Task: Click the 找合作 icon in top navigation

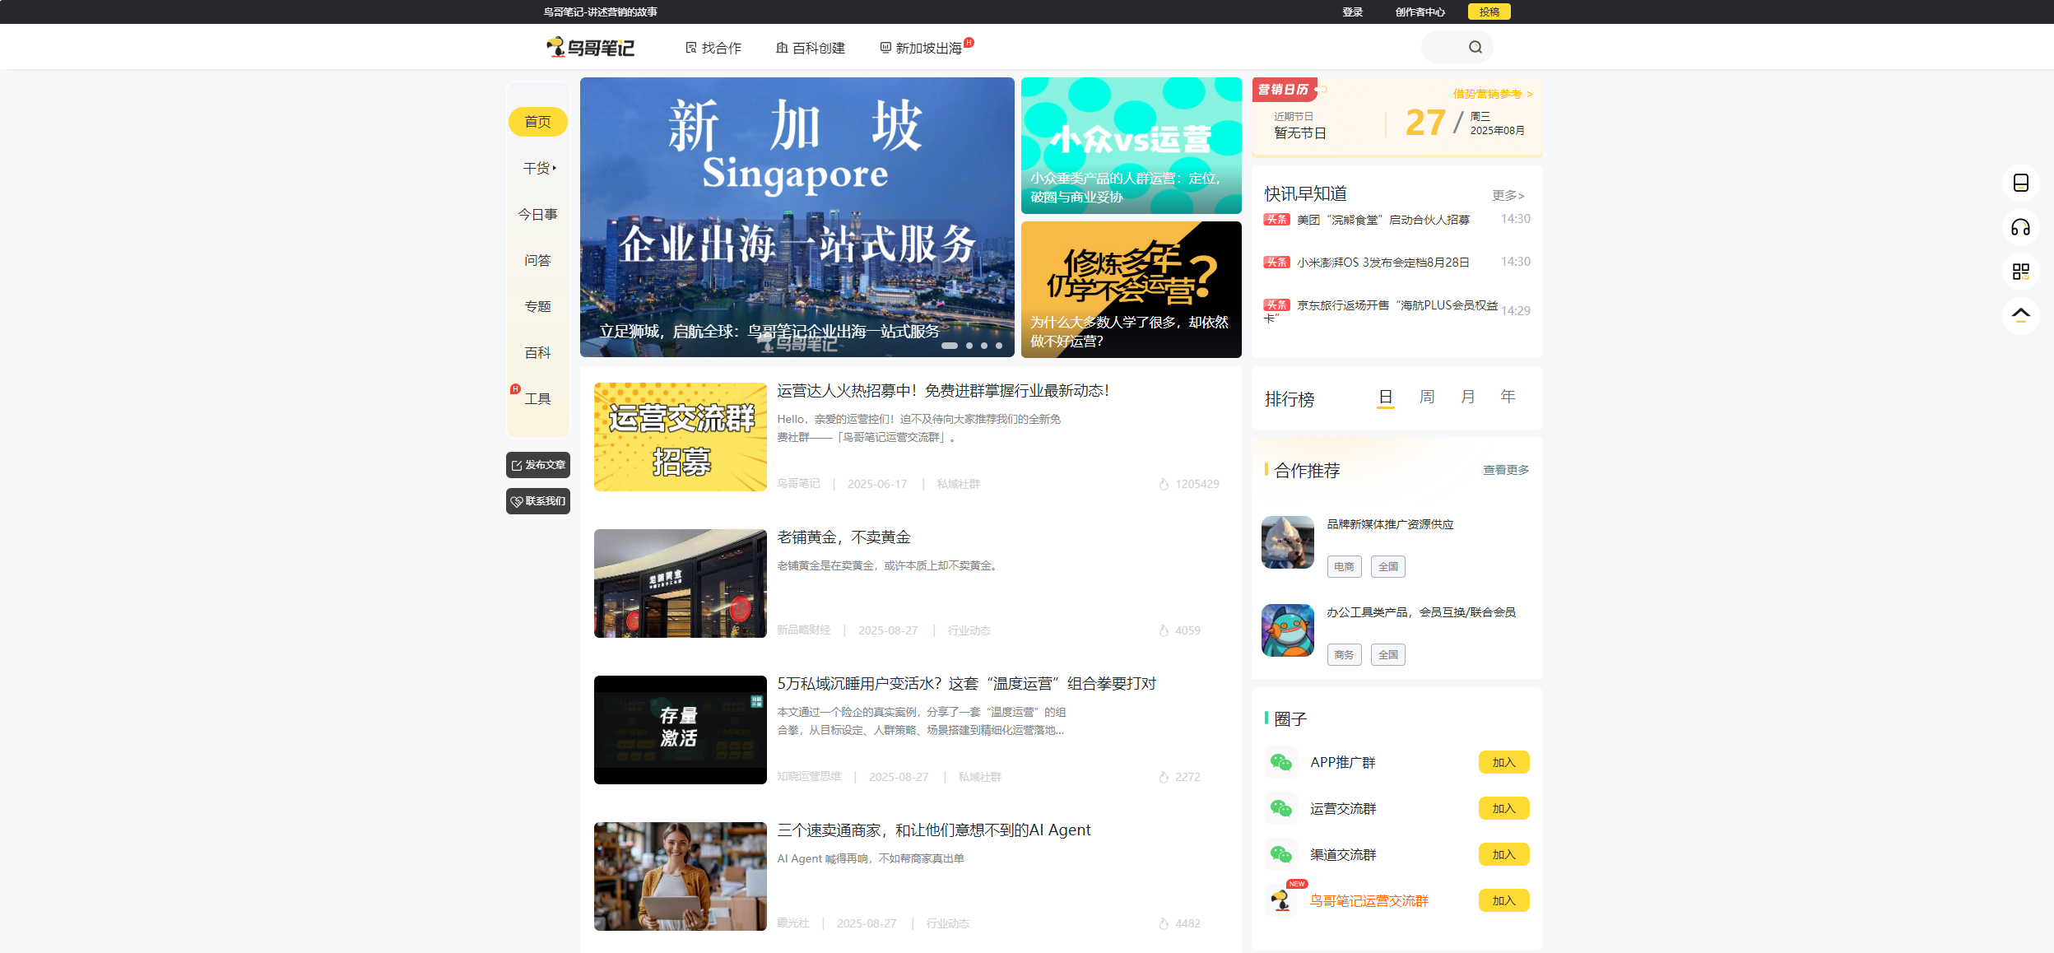Action: (690, 47)
